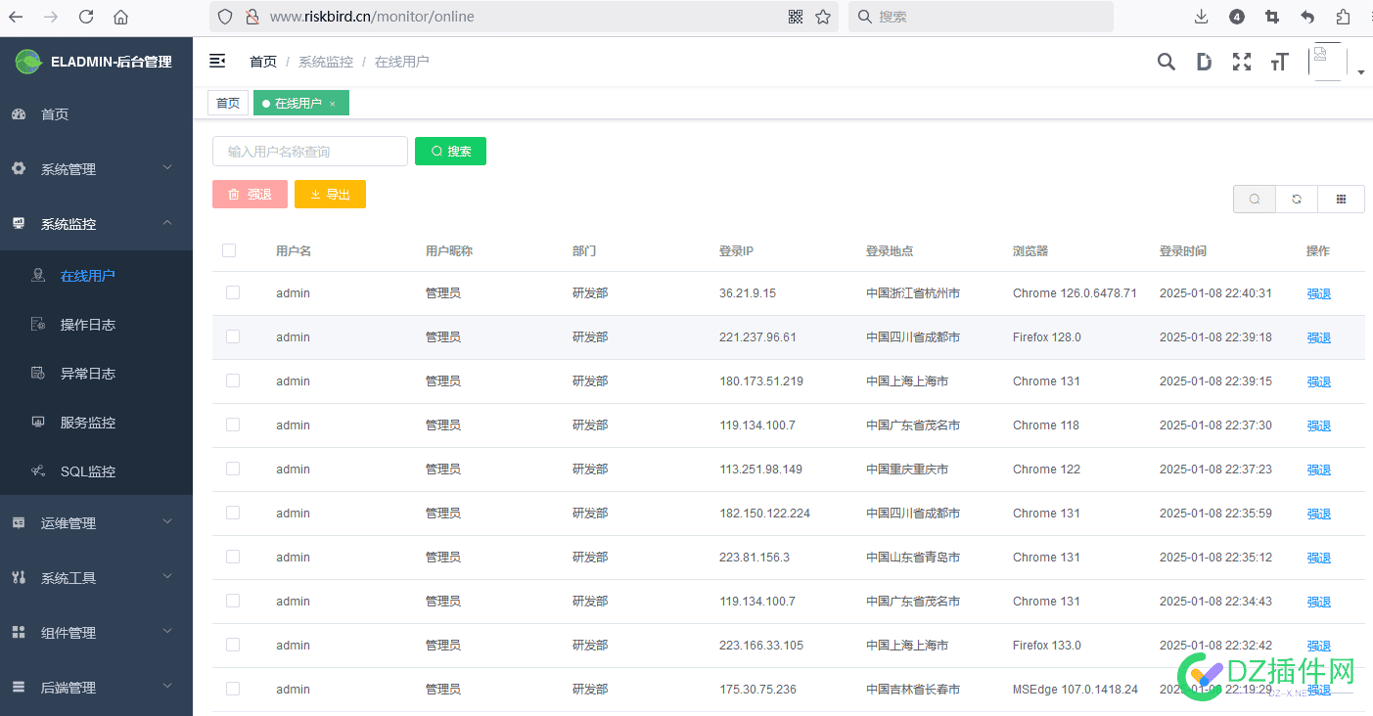Screen dimensions: 1373x716
Task: Open the QR code icon in address bar
Action: pyautogui.click(x=796, y=17)
